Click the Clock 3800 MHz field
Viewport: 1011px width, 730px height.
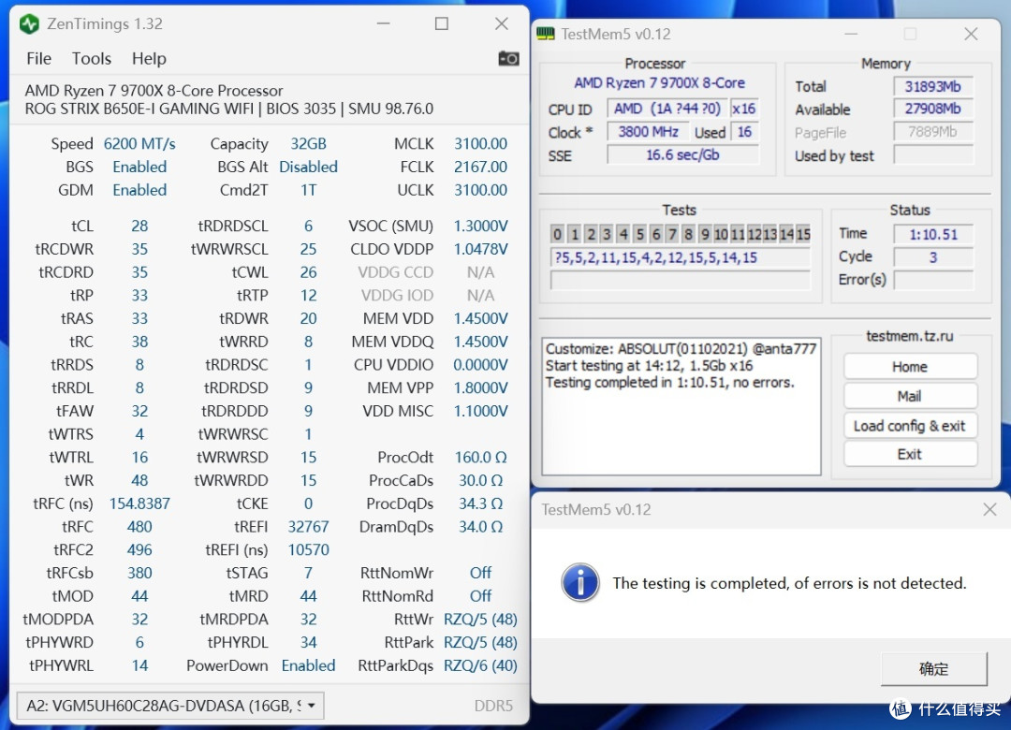tap(648, 132)
